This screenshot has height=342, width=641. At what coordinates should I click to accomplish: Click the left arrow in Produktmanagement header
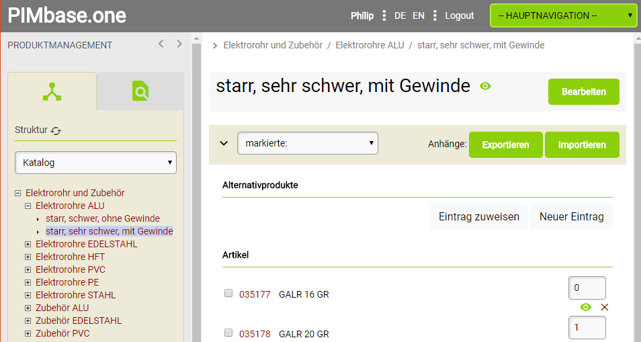coord(161,44)
